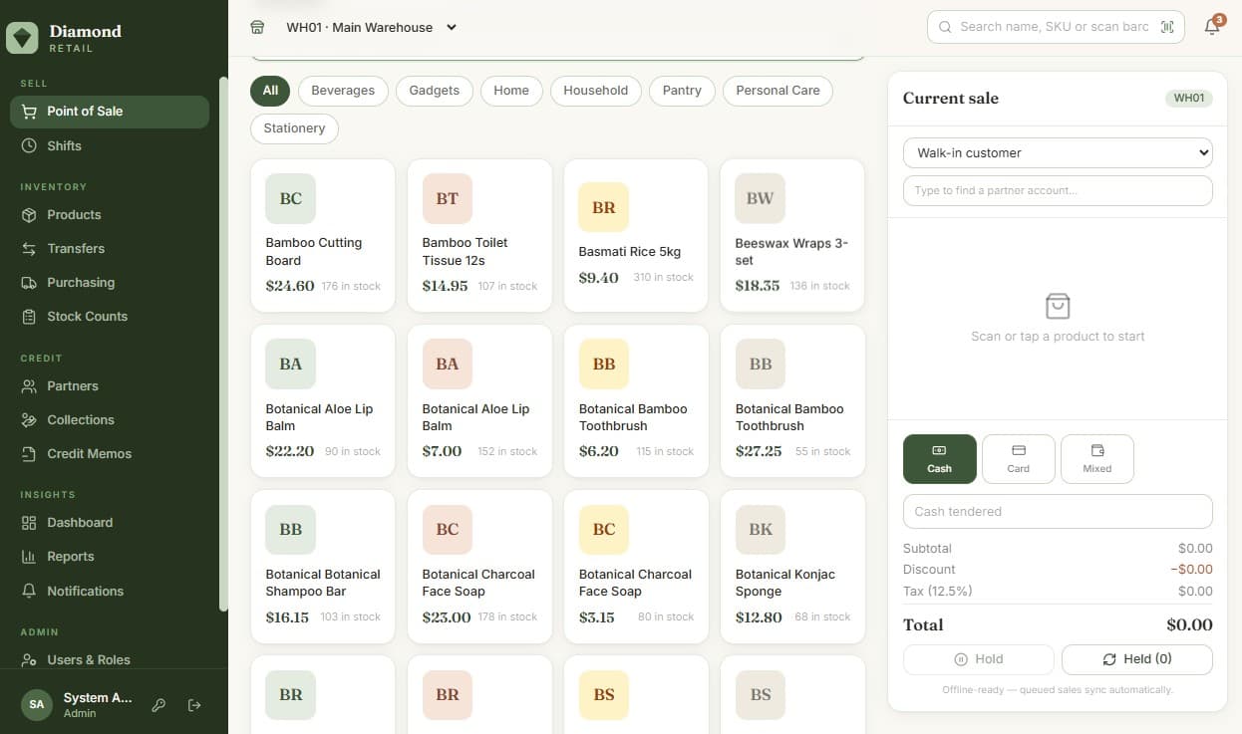Go to Products in Inventory
1242x734 pixels.
coord(110,214)
